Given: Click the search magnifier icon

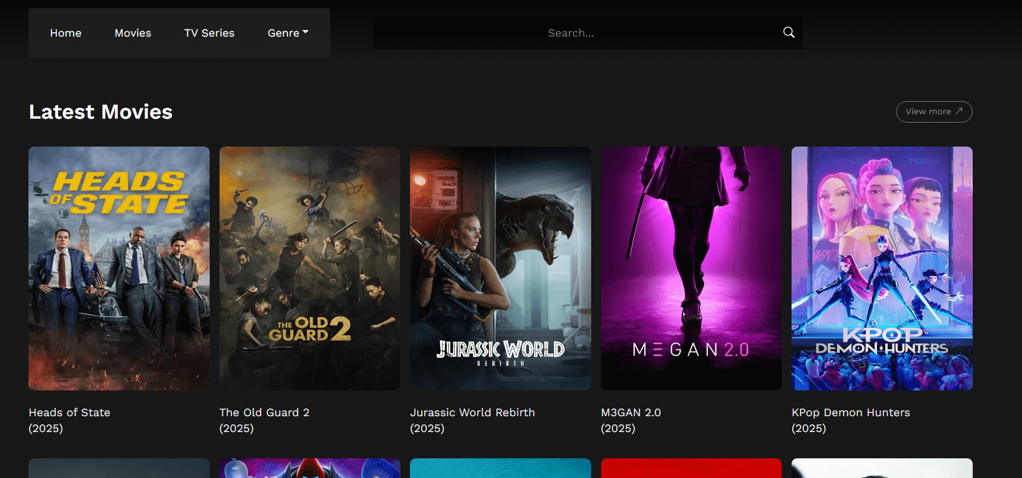Looking at the screenshot, I should click(x=788, y=32).
